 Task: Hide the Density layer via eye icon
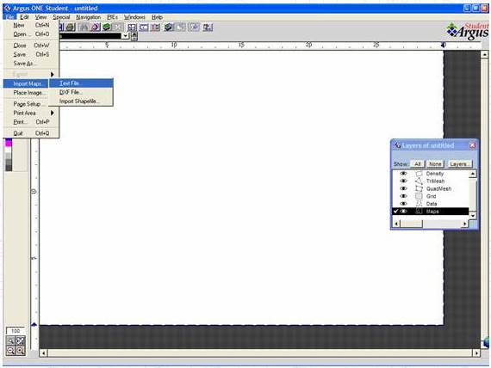[x=404, y=174]
